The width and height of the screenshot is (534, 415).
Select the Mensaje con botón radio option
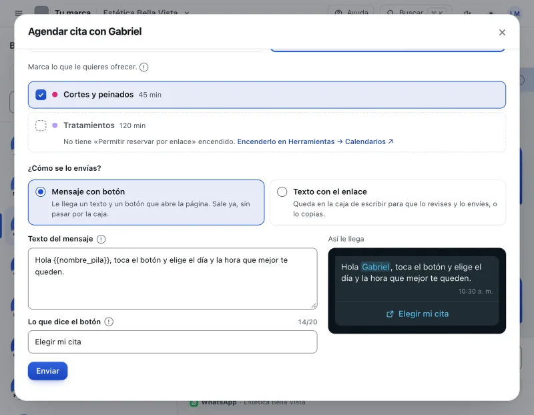click(41, 191)
